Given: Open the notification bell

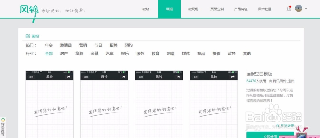Looking at the screenshot, I should tap(289, 9).
